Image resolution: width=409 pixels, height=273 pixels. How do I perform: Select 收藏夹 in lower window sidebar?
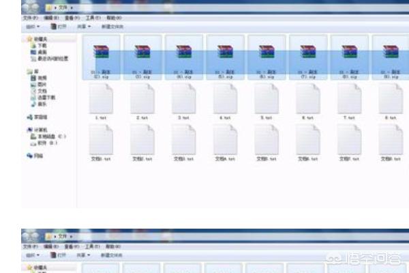[40, 268]
